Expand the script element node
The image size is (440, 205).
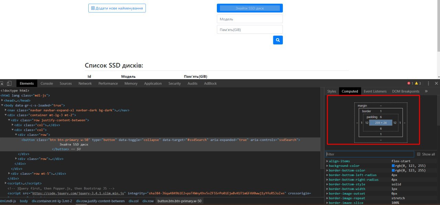[6, 183]
